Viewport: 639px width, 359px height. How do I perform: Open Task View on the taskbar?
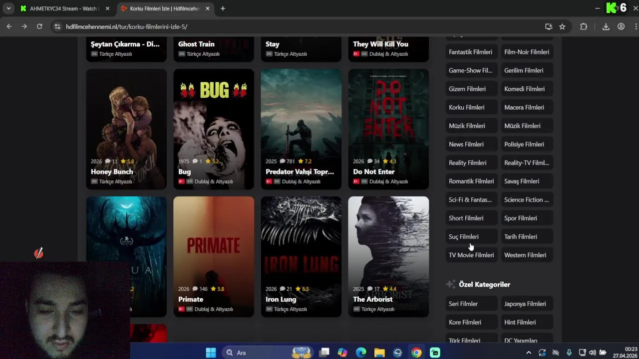324,353
